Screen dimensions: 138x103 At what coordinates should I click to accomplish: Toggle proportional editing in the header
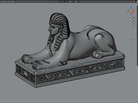pyautogui.click(x=76, y=1)
